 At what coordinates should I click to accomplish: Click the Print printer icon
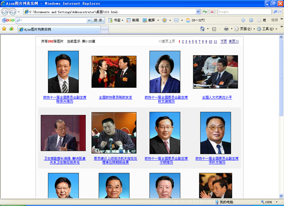pyautogui.click(x=226, y=29)
